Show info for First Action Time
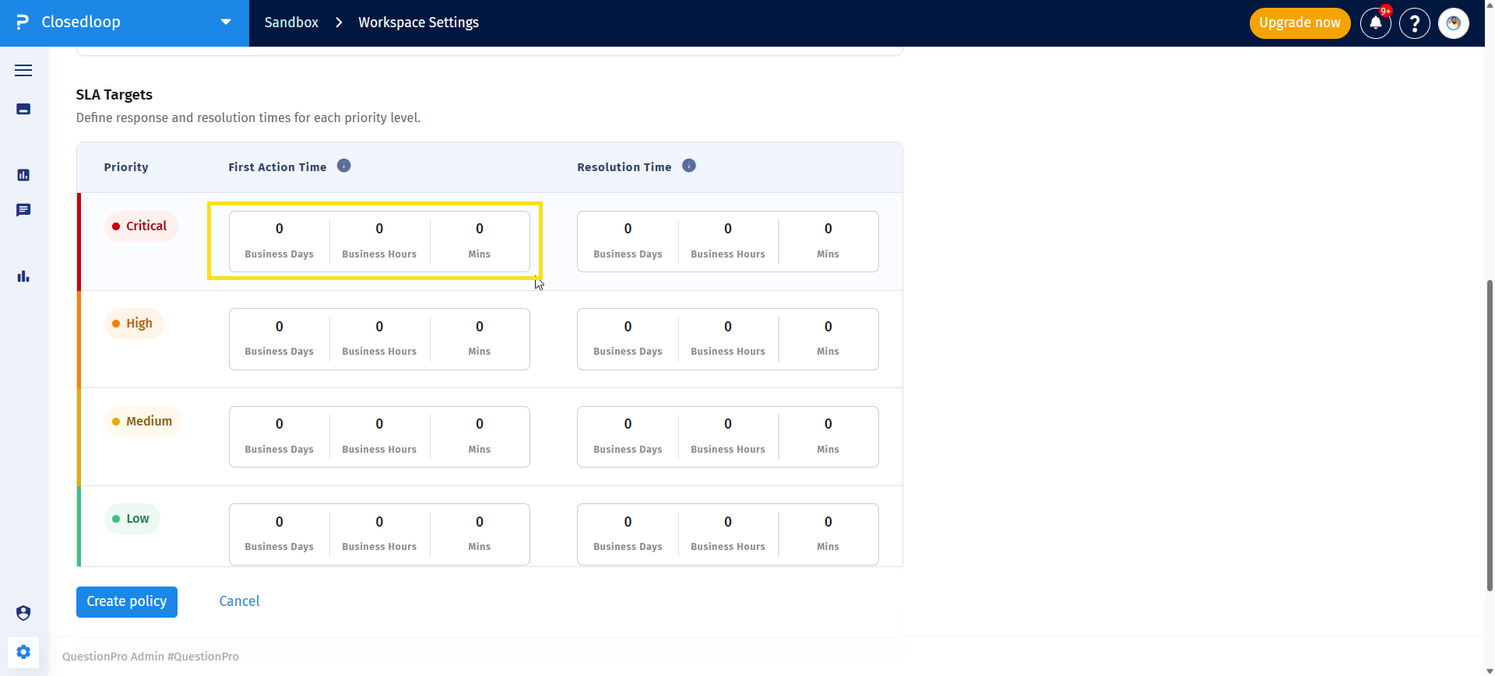This screenshot has height=676, width=1495. [343, 166]
